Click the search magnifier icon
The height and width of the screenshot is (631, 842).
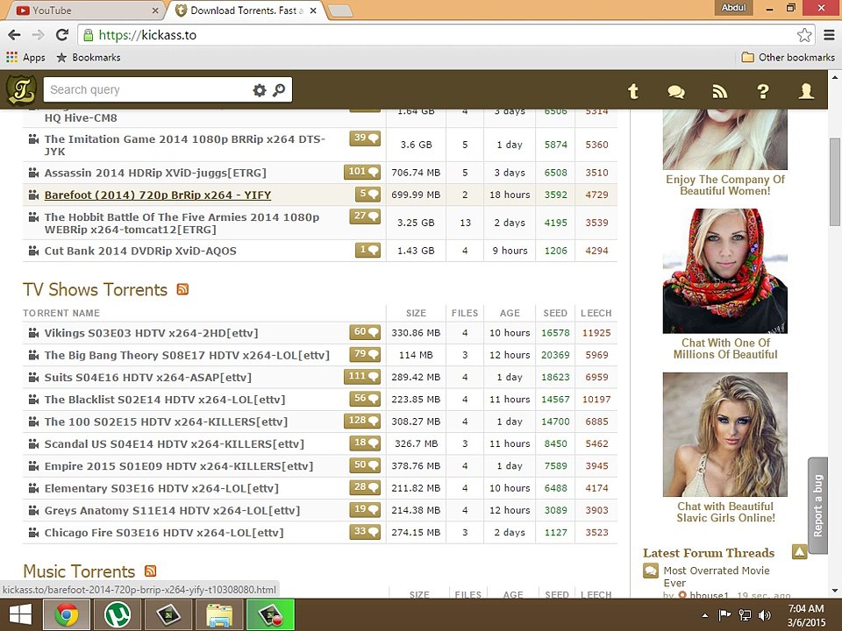279,90
